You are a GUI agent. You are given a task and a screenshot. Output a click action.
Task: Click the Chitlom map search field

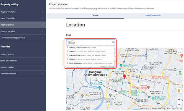91,42
